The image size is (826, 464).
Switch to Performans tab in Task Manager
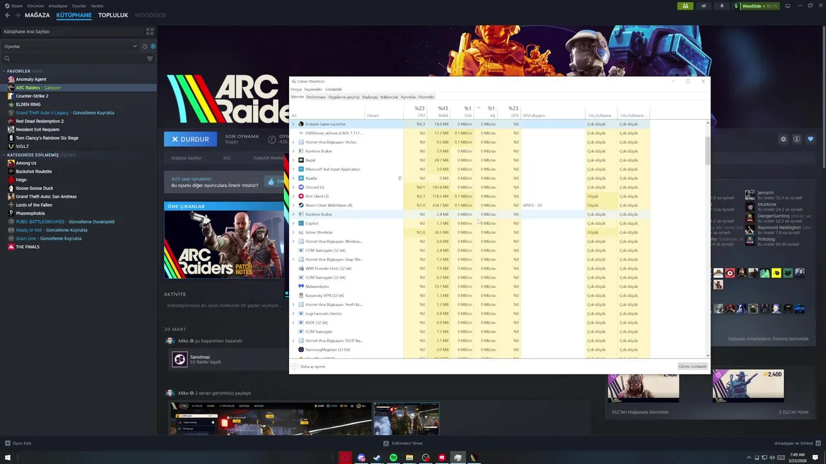coord(316,97)
